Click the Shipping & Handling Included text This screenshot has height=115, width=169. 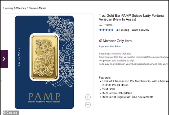pyautogui.click(x=115, y=54)
